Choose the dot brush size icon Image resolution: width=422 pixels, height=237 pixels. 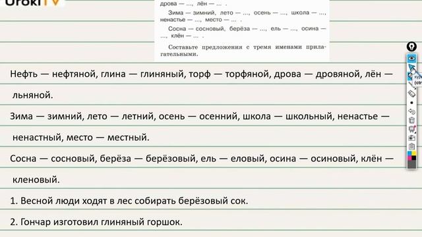point(411,103)
